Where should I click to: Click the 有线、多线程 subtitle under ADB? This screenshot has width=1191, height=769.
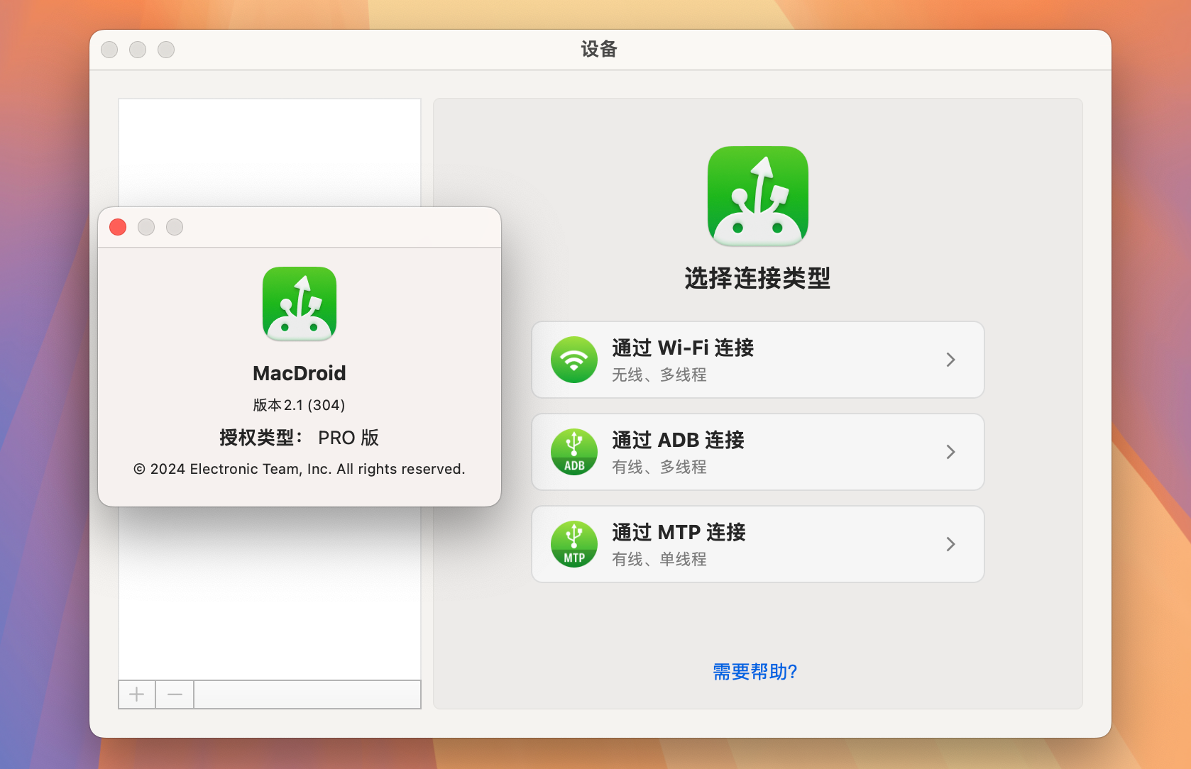pyautogui.click(x=659, y=467)
